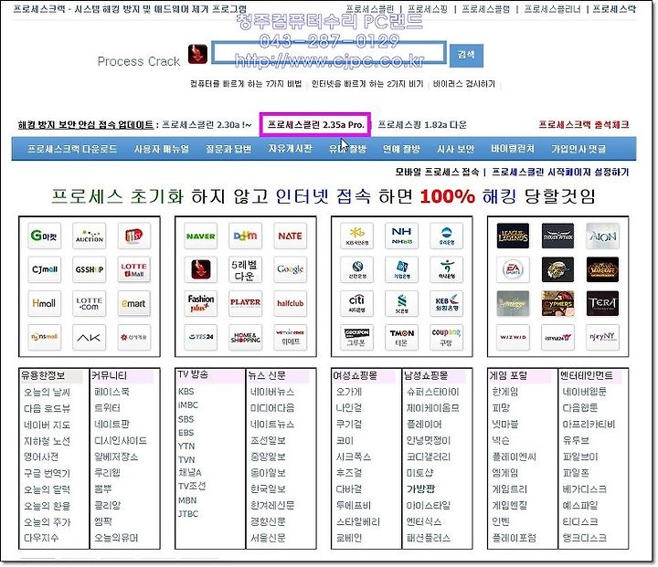Open the CJmall shortcut icon
658x567 pixels.
tap(44, 269)
